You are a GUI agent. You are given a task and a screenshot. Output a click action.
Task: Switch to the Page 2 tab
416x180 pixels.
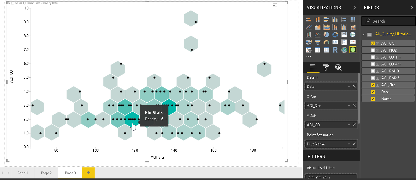tap(46, 173)
